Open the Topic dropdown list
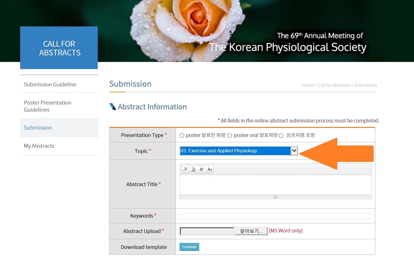 click(239, 151)
